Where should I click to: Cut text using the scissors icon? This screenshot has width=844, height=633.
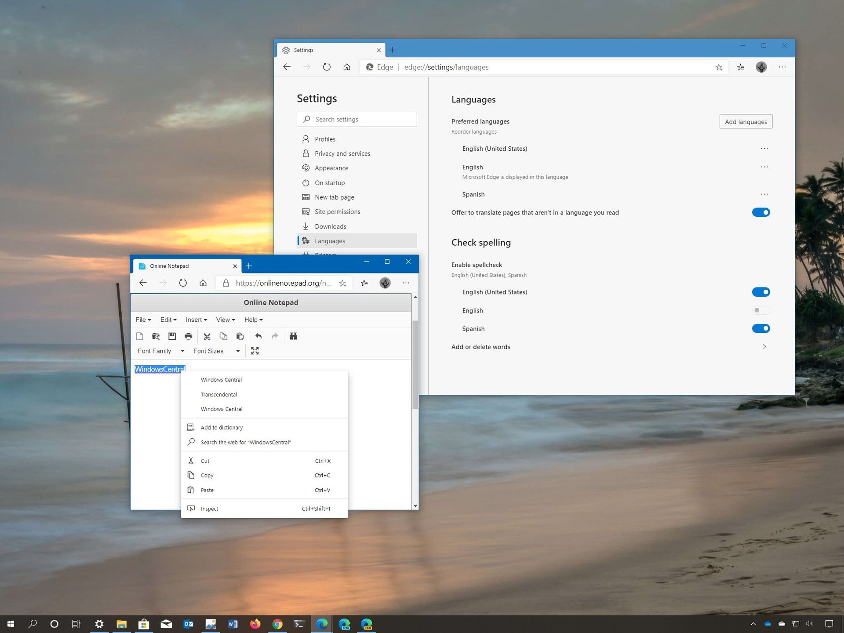[x=207, y=336]
